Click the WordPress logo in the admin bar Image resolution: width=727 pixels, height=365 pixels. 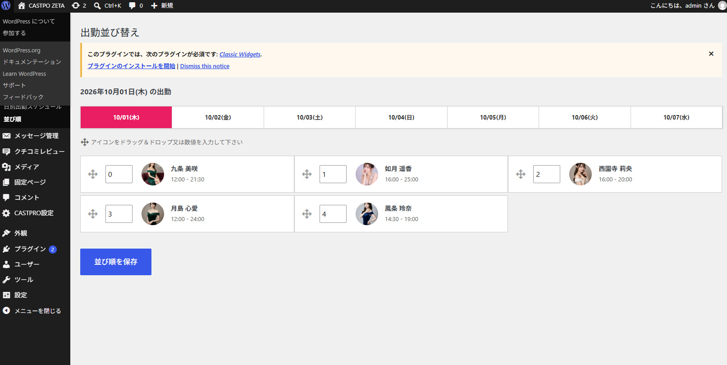(x=6, y=6)
